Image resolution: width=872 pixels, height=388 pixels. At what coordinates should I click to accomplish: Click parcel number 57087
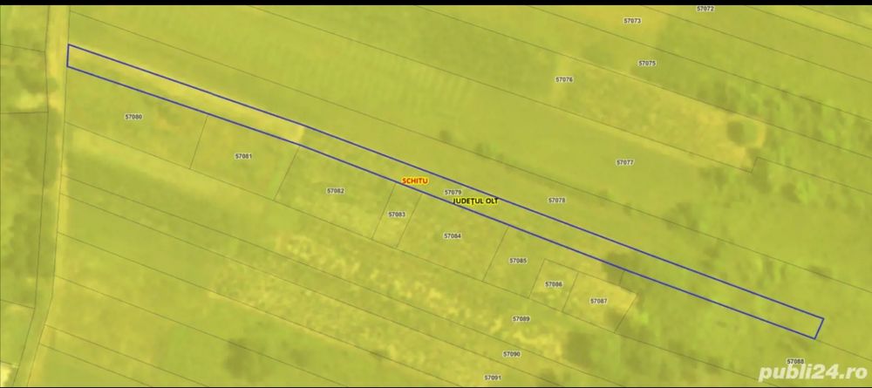pos(598,301)
